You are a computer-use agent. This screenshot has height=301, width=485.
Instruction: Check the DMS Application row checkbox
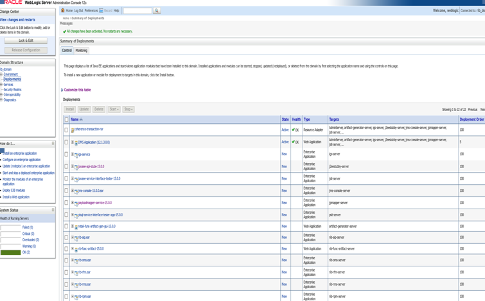coord(66,142)
